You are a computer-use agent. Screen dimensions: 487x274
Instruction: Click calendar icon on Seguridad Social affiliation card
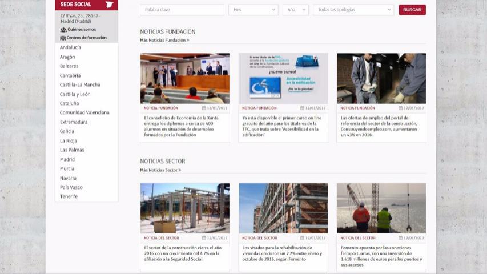tap(204, 238)
